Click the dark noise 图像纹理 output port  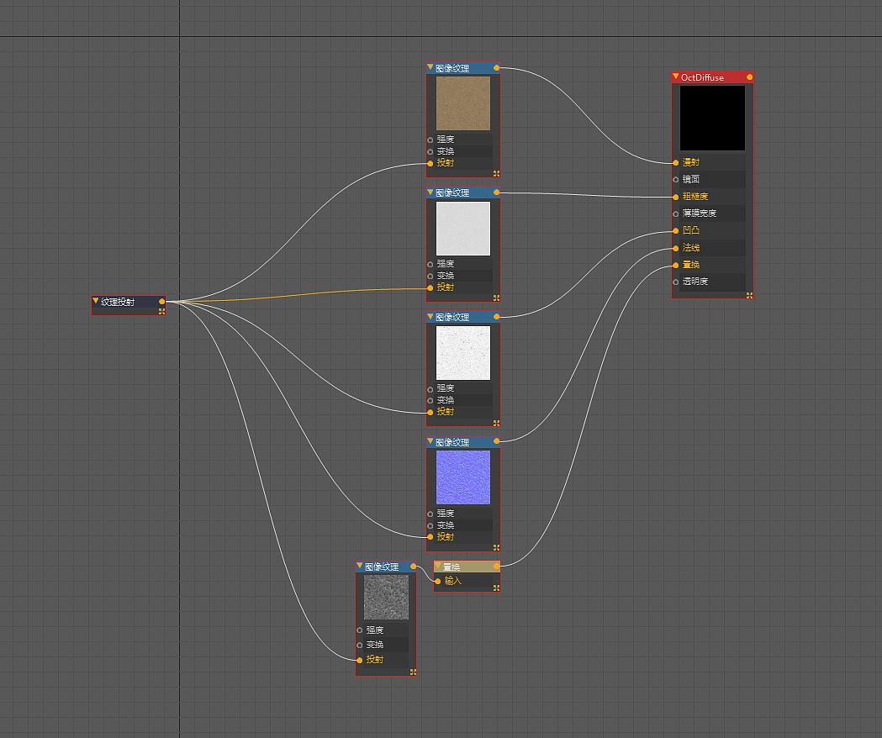414,567
